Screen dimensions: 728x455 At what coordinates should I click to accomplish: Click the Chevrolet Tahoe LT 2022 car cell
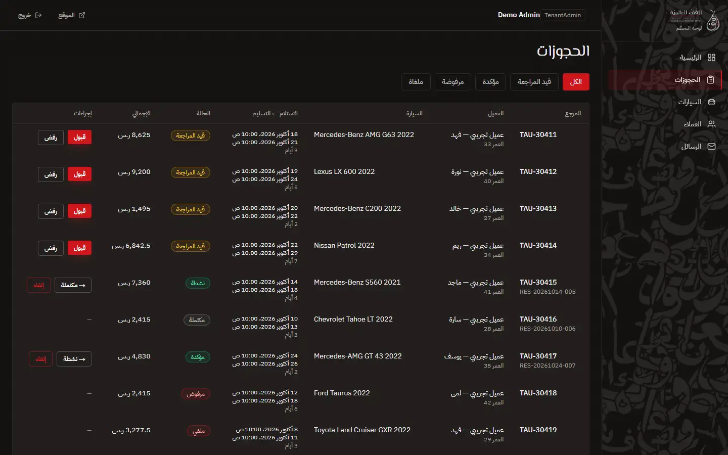(x=353, y=319)
